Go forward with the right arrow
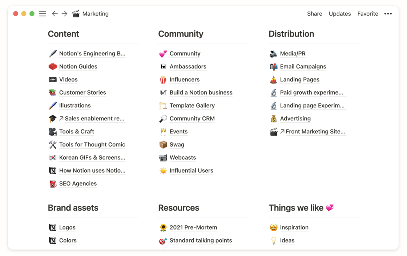This screenshot has width=407, height=256. point(64,14)
